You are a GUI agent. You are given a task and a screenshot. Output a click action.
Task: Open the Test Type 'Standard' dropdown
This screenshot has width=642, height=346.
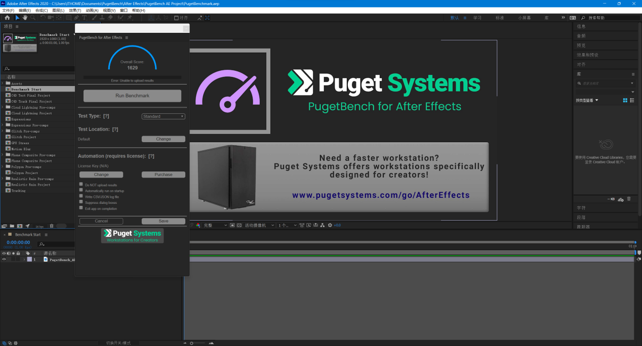point(163,116)
